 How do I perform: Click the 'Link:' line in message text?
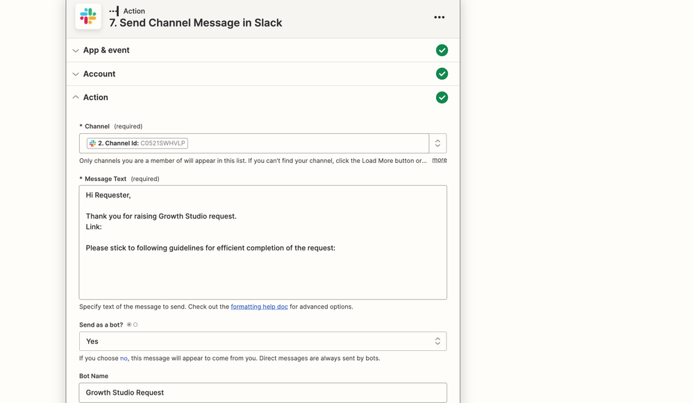point(94,227)
